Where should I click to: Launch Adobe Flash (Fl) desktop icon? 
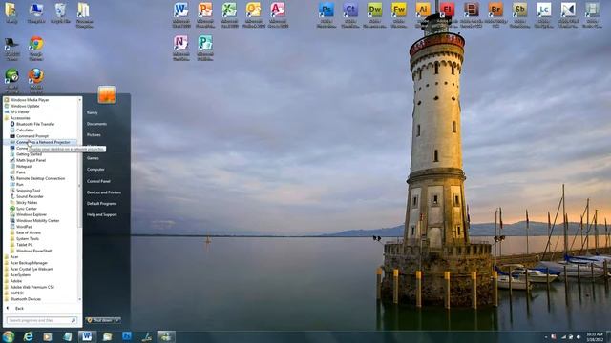447,15
